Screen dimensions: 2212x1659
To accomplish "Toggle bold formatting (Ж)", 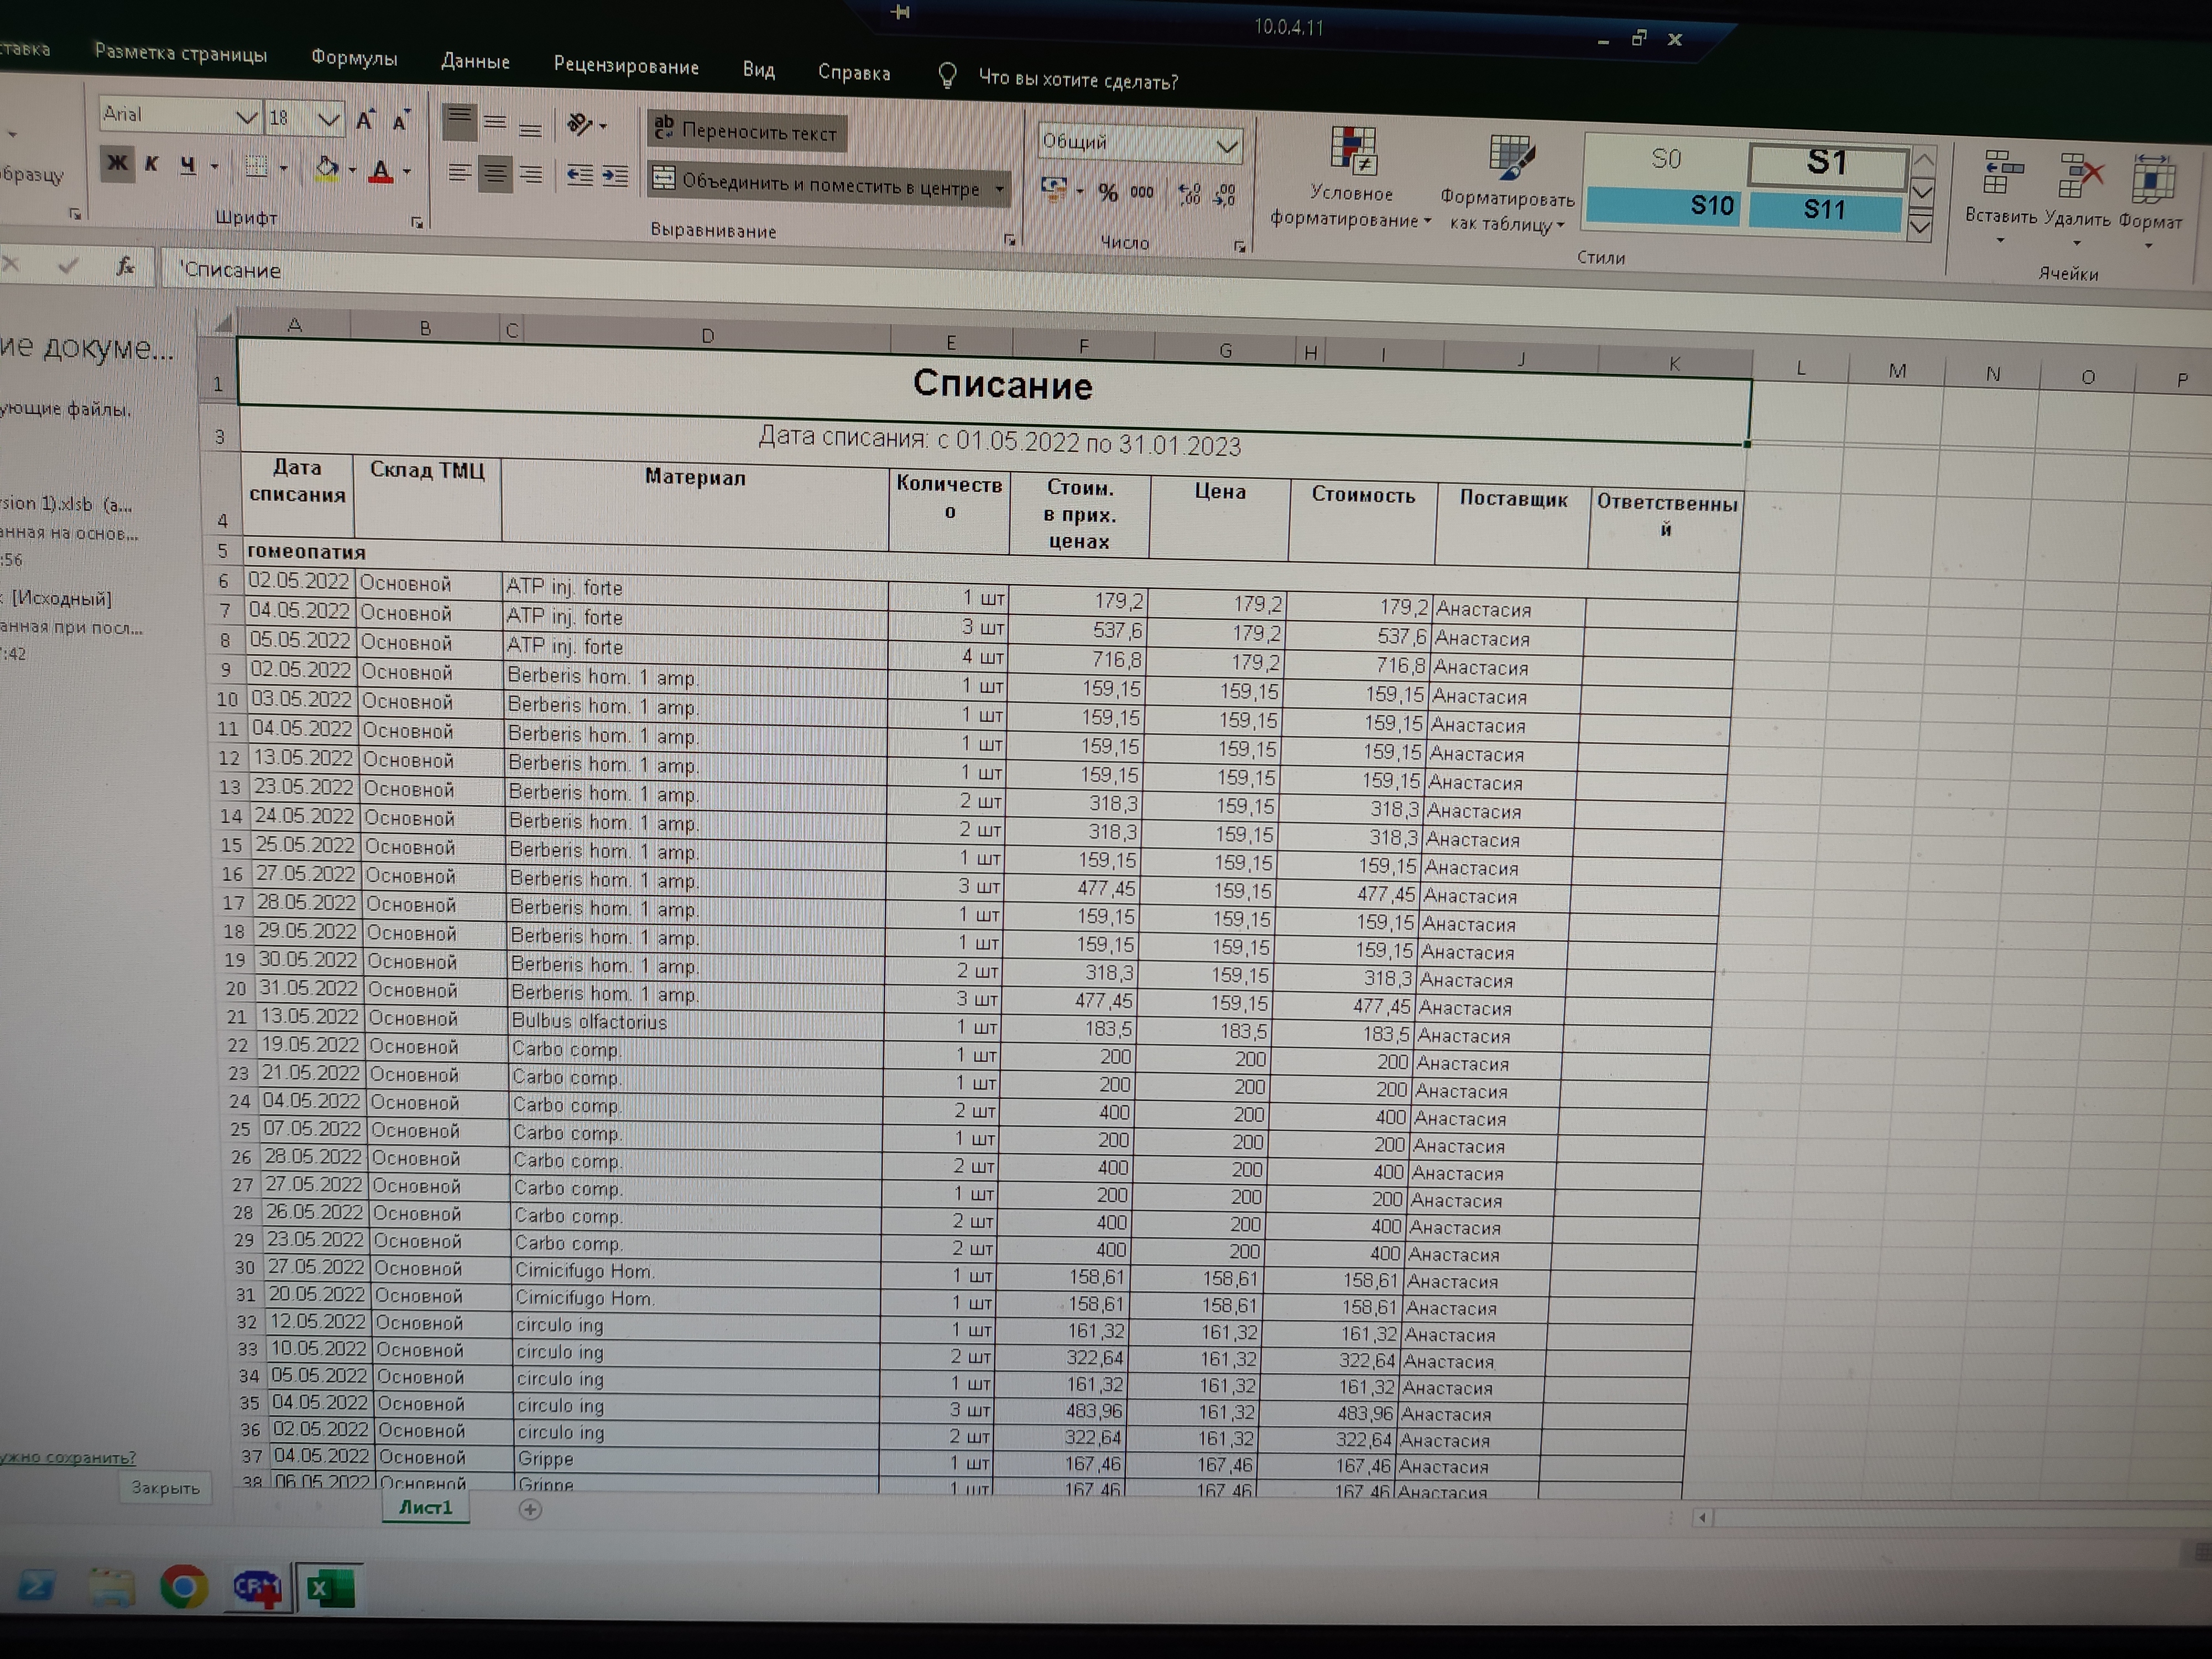I will (x=117, y=163).
